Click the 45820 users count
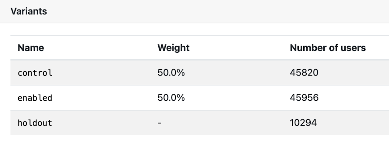Image resolution: width=389 pixels, height=154 pixels. [304, 73]
